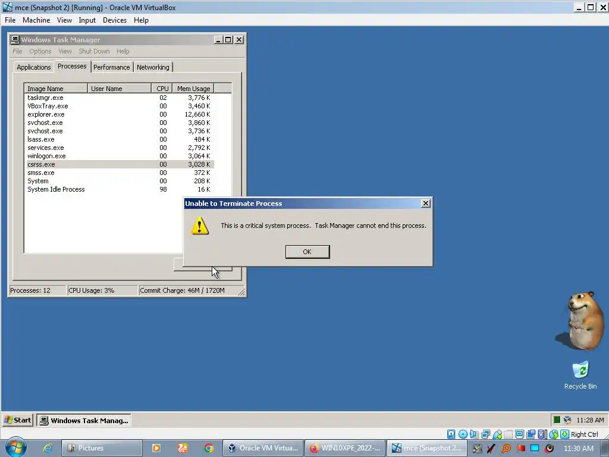
Task: Open the Networking tab
Action: [153, 67]
